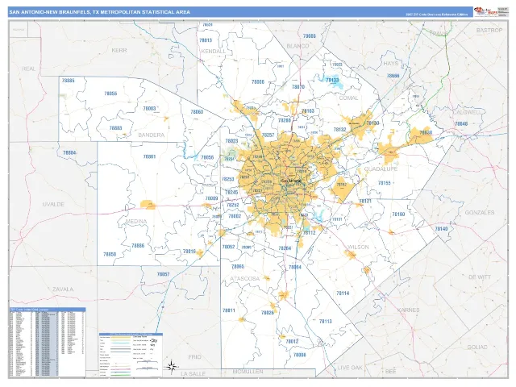
Task: Click ZIP code 78245 label
Action: (x=231, y=192)
